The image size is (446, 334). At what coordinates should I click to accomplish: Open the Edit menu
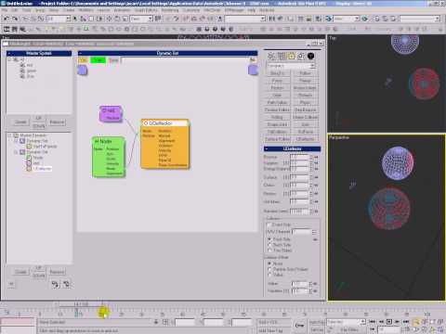[x=15, y=10]
